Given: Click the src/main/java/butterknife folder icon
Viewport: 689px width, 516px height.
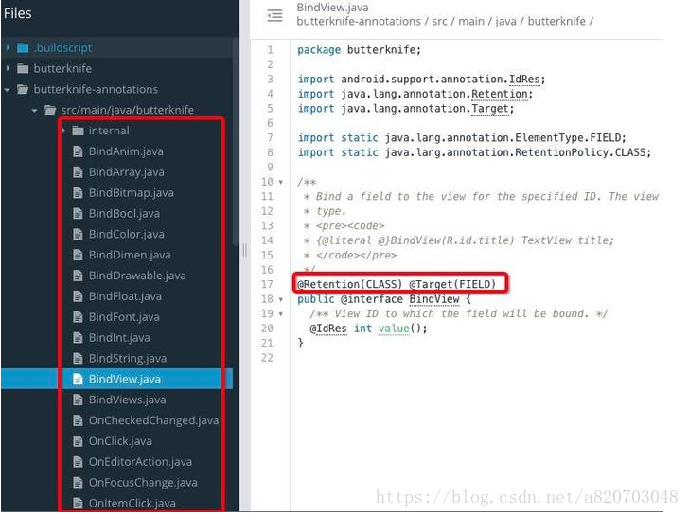Looking at the screenshot, I should (x=50, y=110).
